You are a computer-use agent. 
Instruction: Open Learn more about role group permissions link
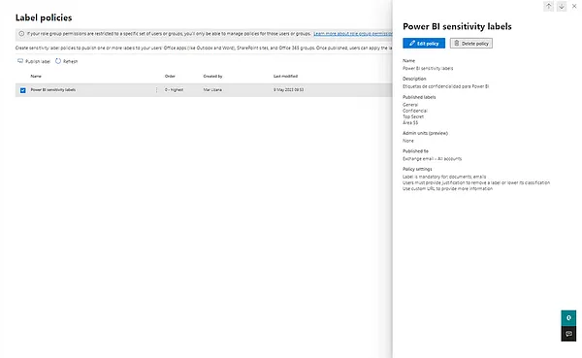353,34
